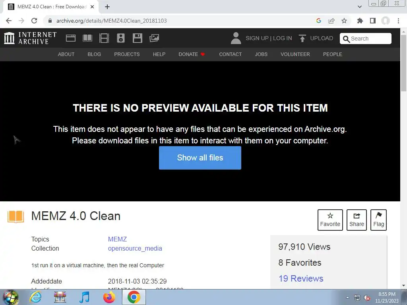Favorite this MEMZ item
Screen dimensions: 407x305
[330, 220]
